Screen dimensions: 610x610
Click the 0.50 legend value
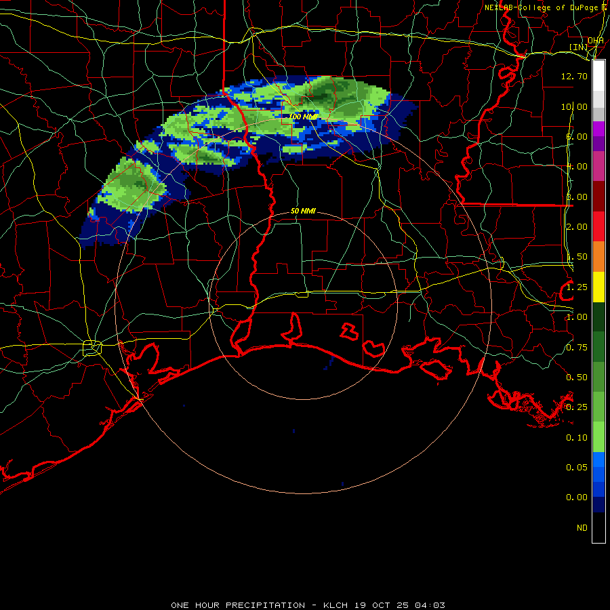[x=577, y=378]
